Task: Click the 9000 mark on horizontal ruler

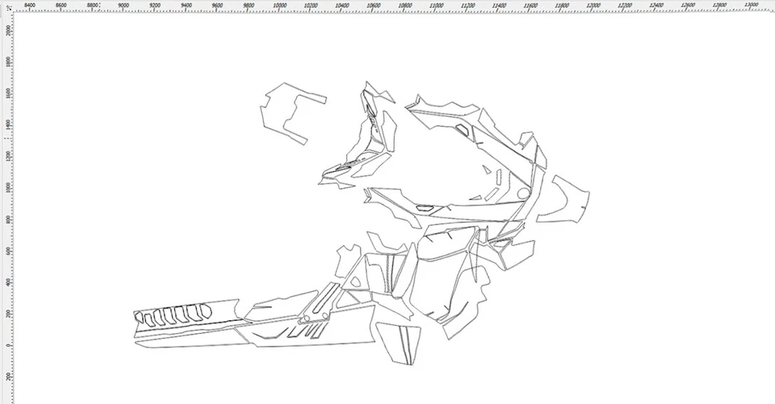Action: 124,6
